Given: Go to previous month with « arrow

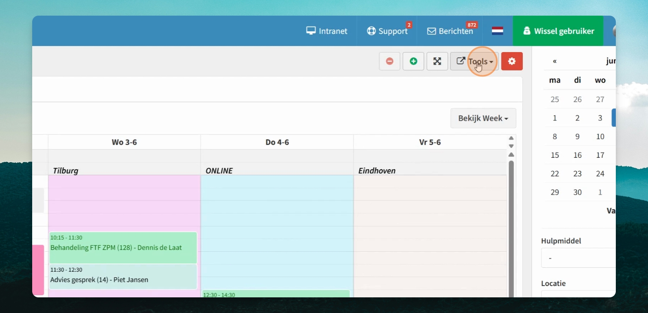Looking at the screenshot, I should pyautogui.click(x=554, y=61).
